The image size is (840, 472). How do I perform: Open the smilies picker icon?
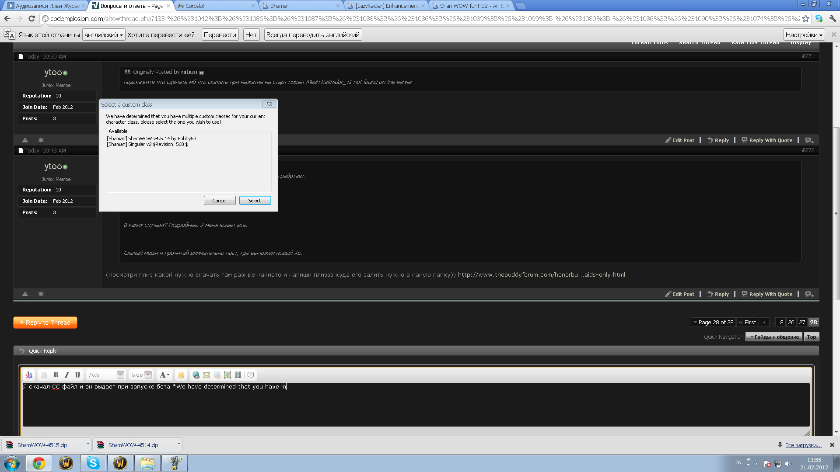181,375
